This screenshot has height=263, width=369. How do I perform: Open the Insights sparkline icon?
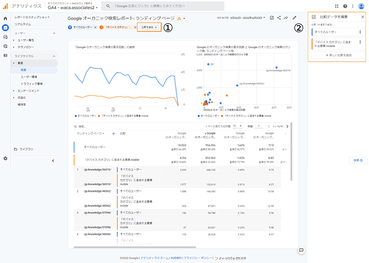coord(286,18)
